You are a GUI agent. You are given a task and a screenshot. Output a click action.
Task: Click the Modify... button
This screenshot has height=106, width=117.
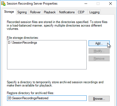tap(99, 51)
